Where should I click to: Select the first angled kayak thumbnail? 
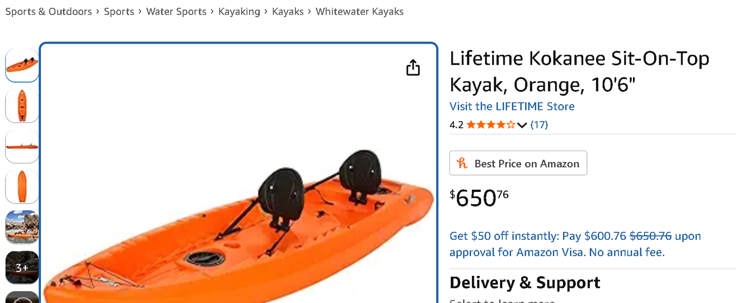[x=22, y=65]
